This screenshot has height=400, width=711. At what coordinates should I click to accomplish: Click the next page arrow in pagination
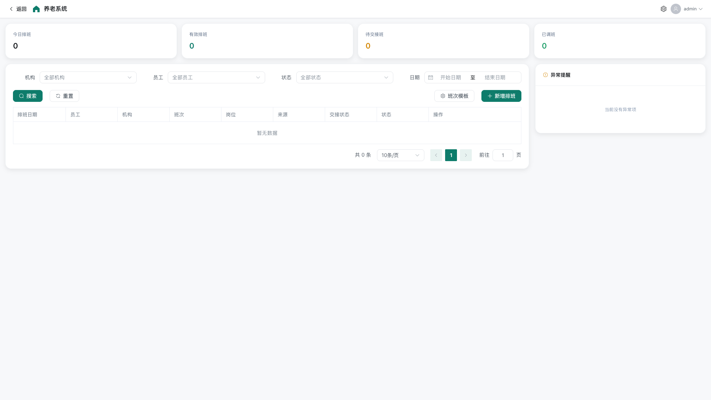465,155
